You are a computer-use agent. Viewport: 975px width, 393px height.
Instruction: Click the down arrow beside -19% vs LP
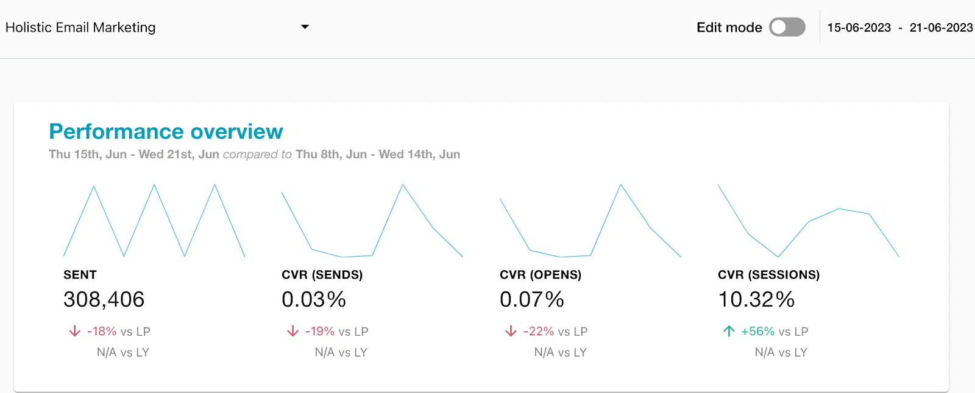tap(292, 331)
